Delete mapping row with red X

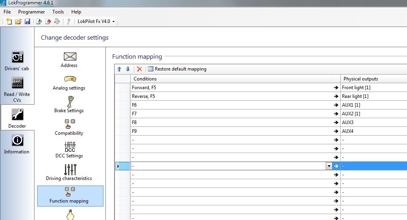coord(139,69)
